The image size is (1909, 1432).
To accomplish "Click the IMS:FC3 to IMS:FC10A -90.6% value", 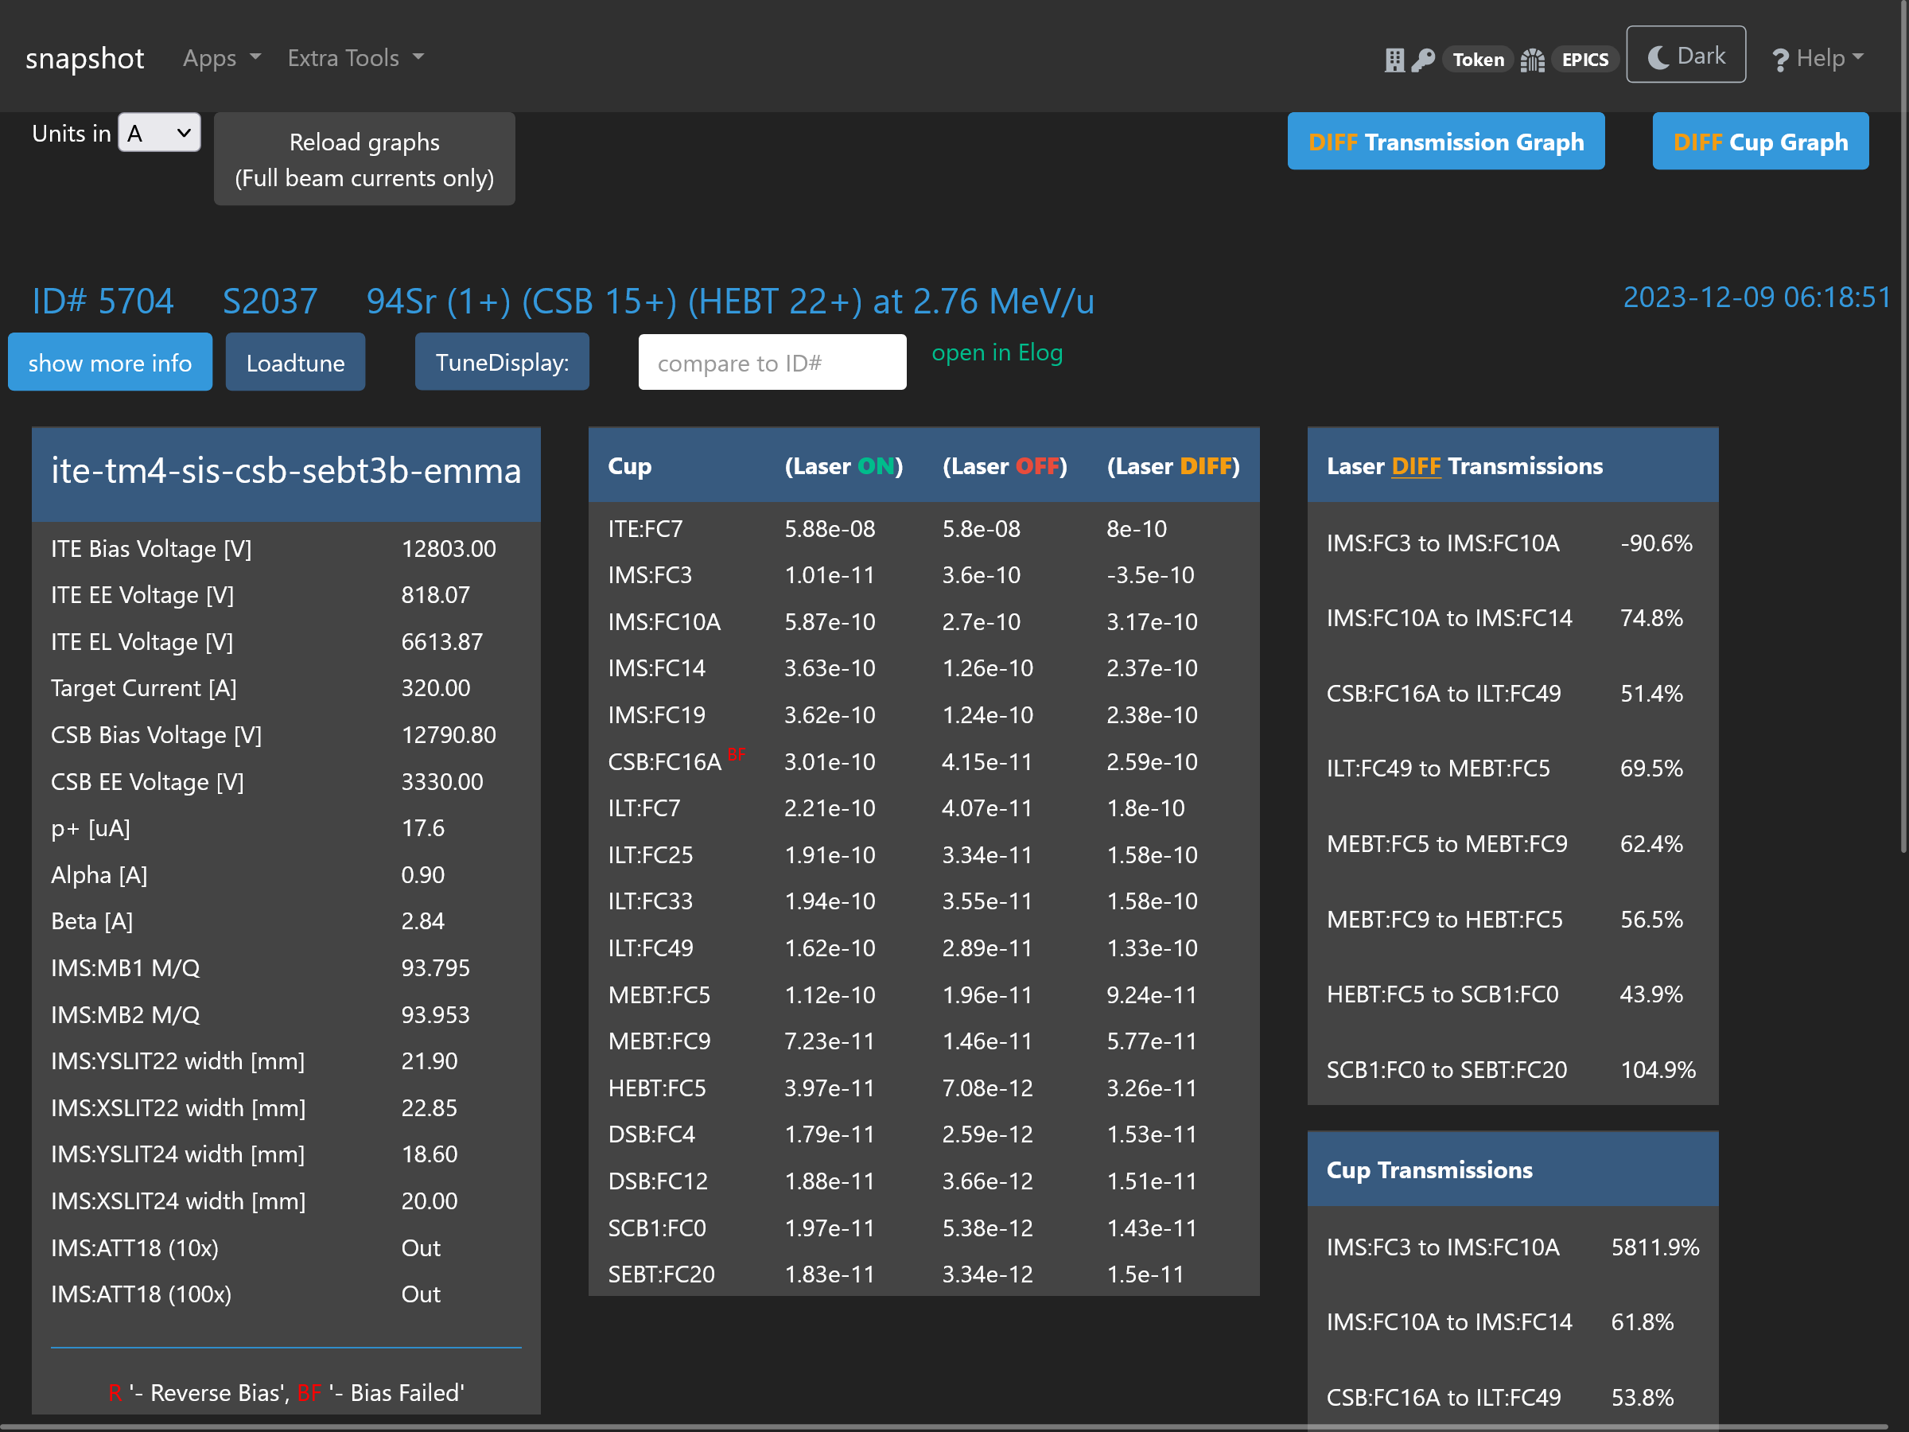I will coord(1655,544).
